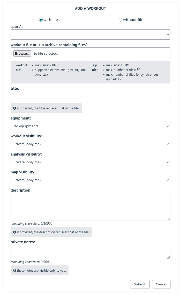Click the info icon beside the title hint
Screen dimensions: 181x295
point(15,108)
